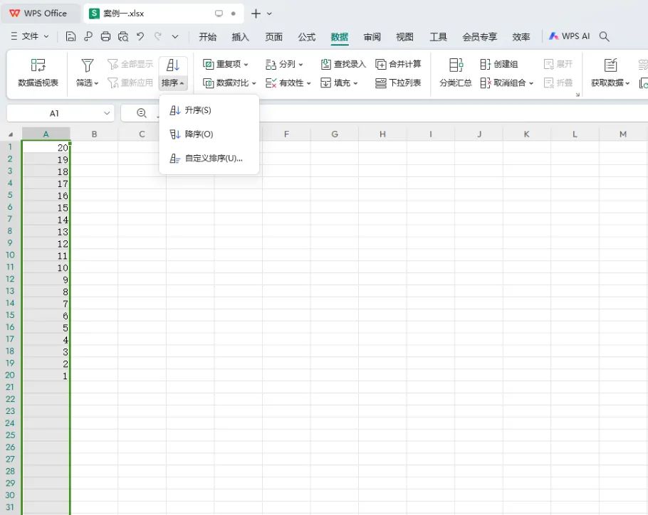648x515 pixels.
Task: Click the new tab plus button
Action: coord(256,14)
